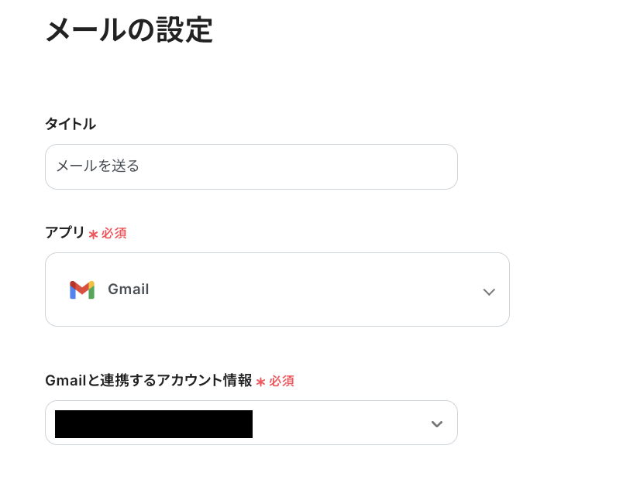Click empty space right of Gmail name in app selector

pyautogui.click(x=310, y=289)
